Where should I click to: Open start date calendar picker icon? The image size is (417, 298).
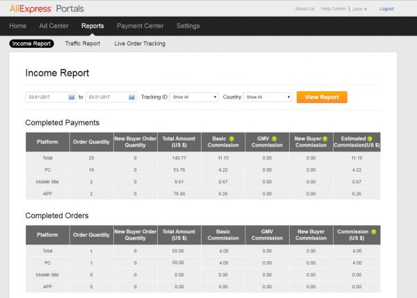pyautogui.click(x=72, y=97)
